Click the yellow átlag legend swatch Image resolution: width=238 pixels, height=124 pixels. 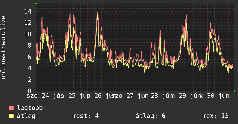tap(11, 116)
